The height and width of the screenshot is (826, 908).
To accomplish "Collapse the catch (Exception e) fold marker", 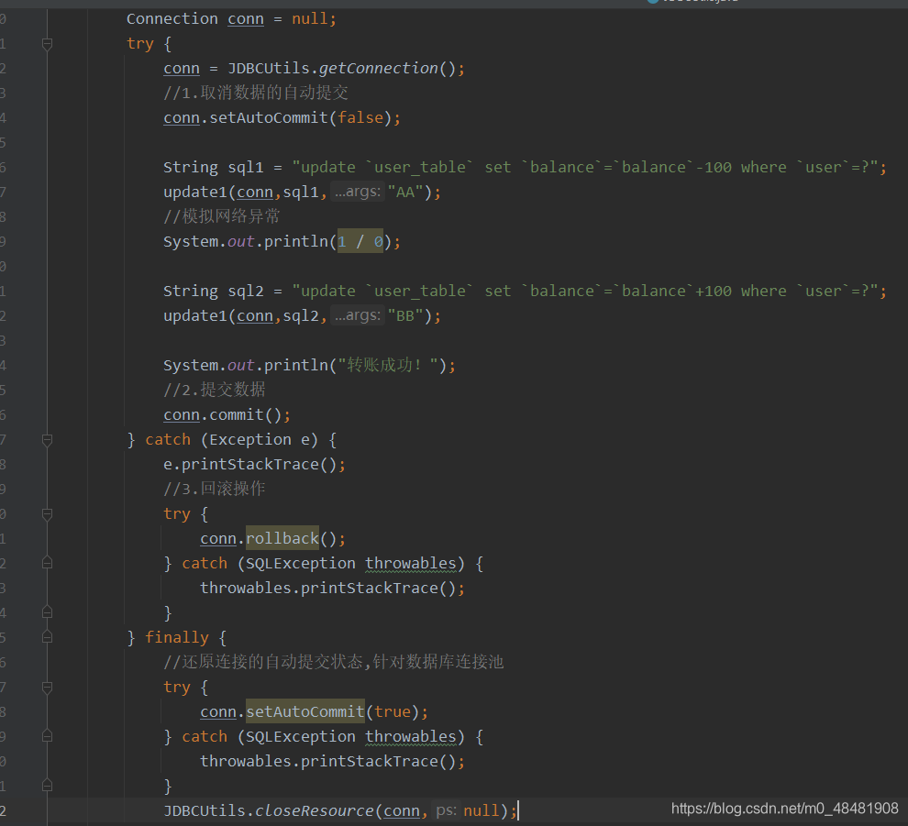I will (x=48, y=440).
